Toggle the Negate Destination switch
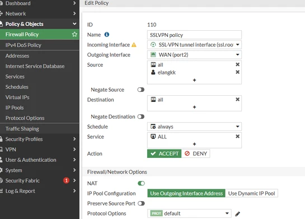305x219 pixels. 141,117
